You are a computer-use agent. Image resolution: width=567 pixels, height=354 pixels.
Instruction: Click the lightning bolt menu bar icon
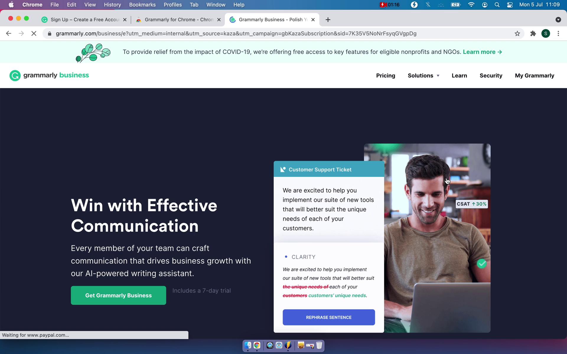[x=414, y=5]
